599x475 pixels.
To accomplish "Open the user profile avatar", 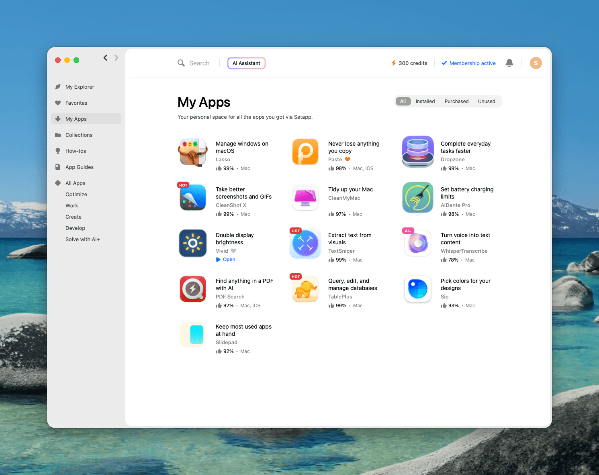I will coord(536,63).
